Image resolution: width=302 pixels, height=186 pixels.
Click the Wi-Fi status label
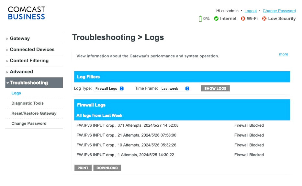(x=252, y=19)
